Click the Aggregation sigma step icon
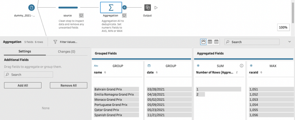This screenshot has height=120, width=295. (x=111, y=8)
